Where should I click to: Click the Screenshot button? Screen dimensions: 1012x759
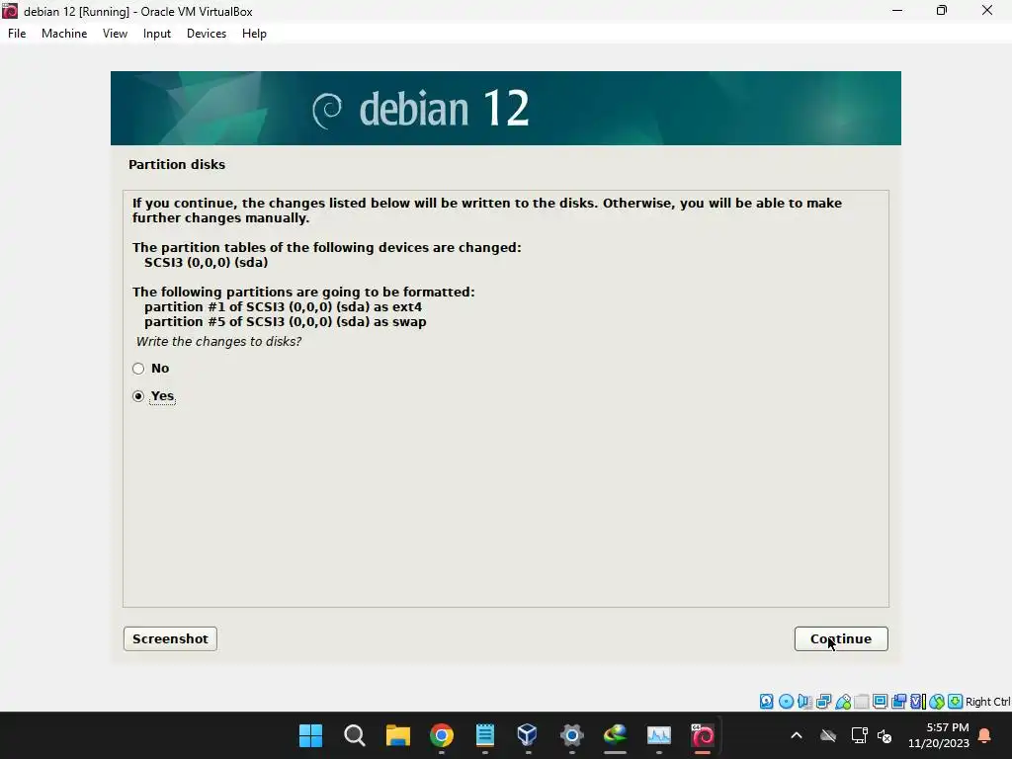click(x=170, y=639)
